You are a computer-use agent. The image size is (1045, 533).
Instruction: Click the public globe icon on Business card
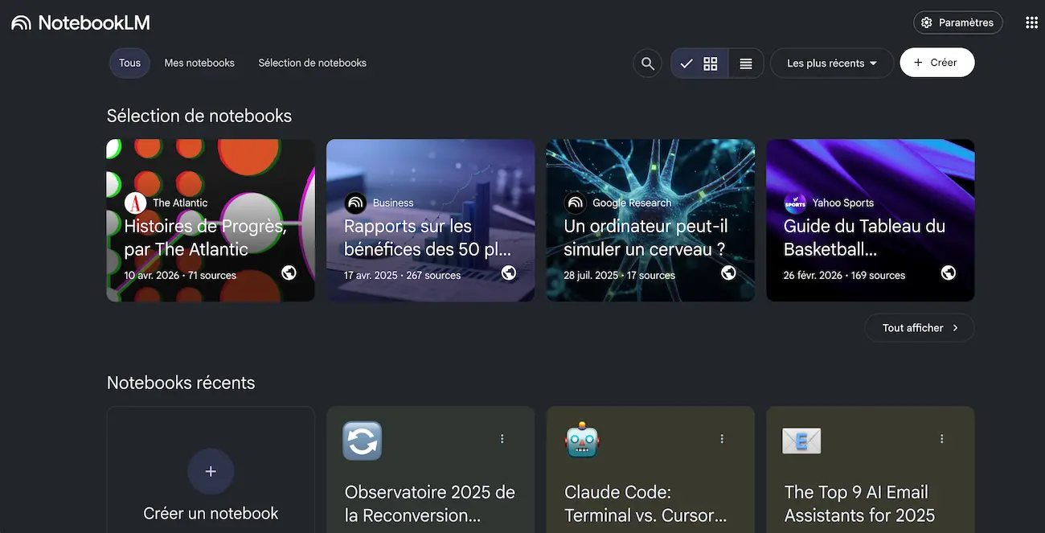click(509, 273)
